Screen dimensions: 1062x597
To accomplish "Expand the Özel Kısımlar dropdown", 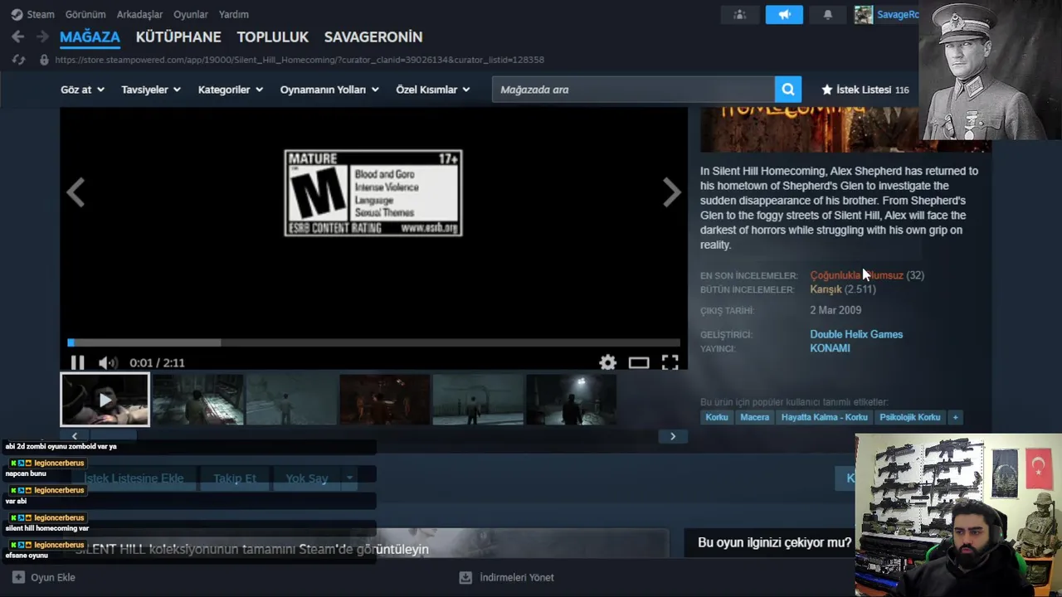I will [x=433, y=90].
